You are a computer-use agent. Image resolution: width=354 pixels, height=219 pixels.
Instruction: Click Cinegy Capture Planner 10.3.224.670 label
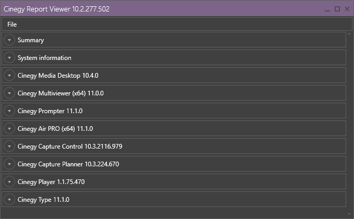coord(68,164)
